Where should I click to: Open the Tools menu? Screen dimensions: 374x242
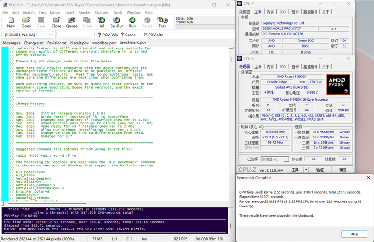[118, 12]
